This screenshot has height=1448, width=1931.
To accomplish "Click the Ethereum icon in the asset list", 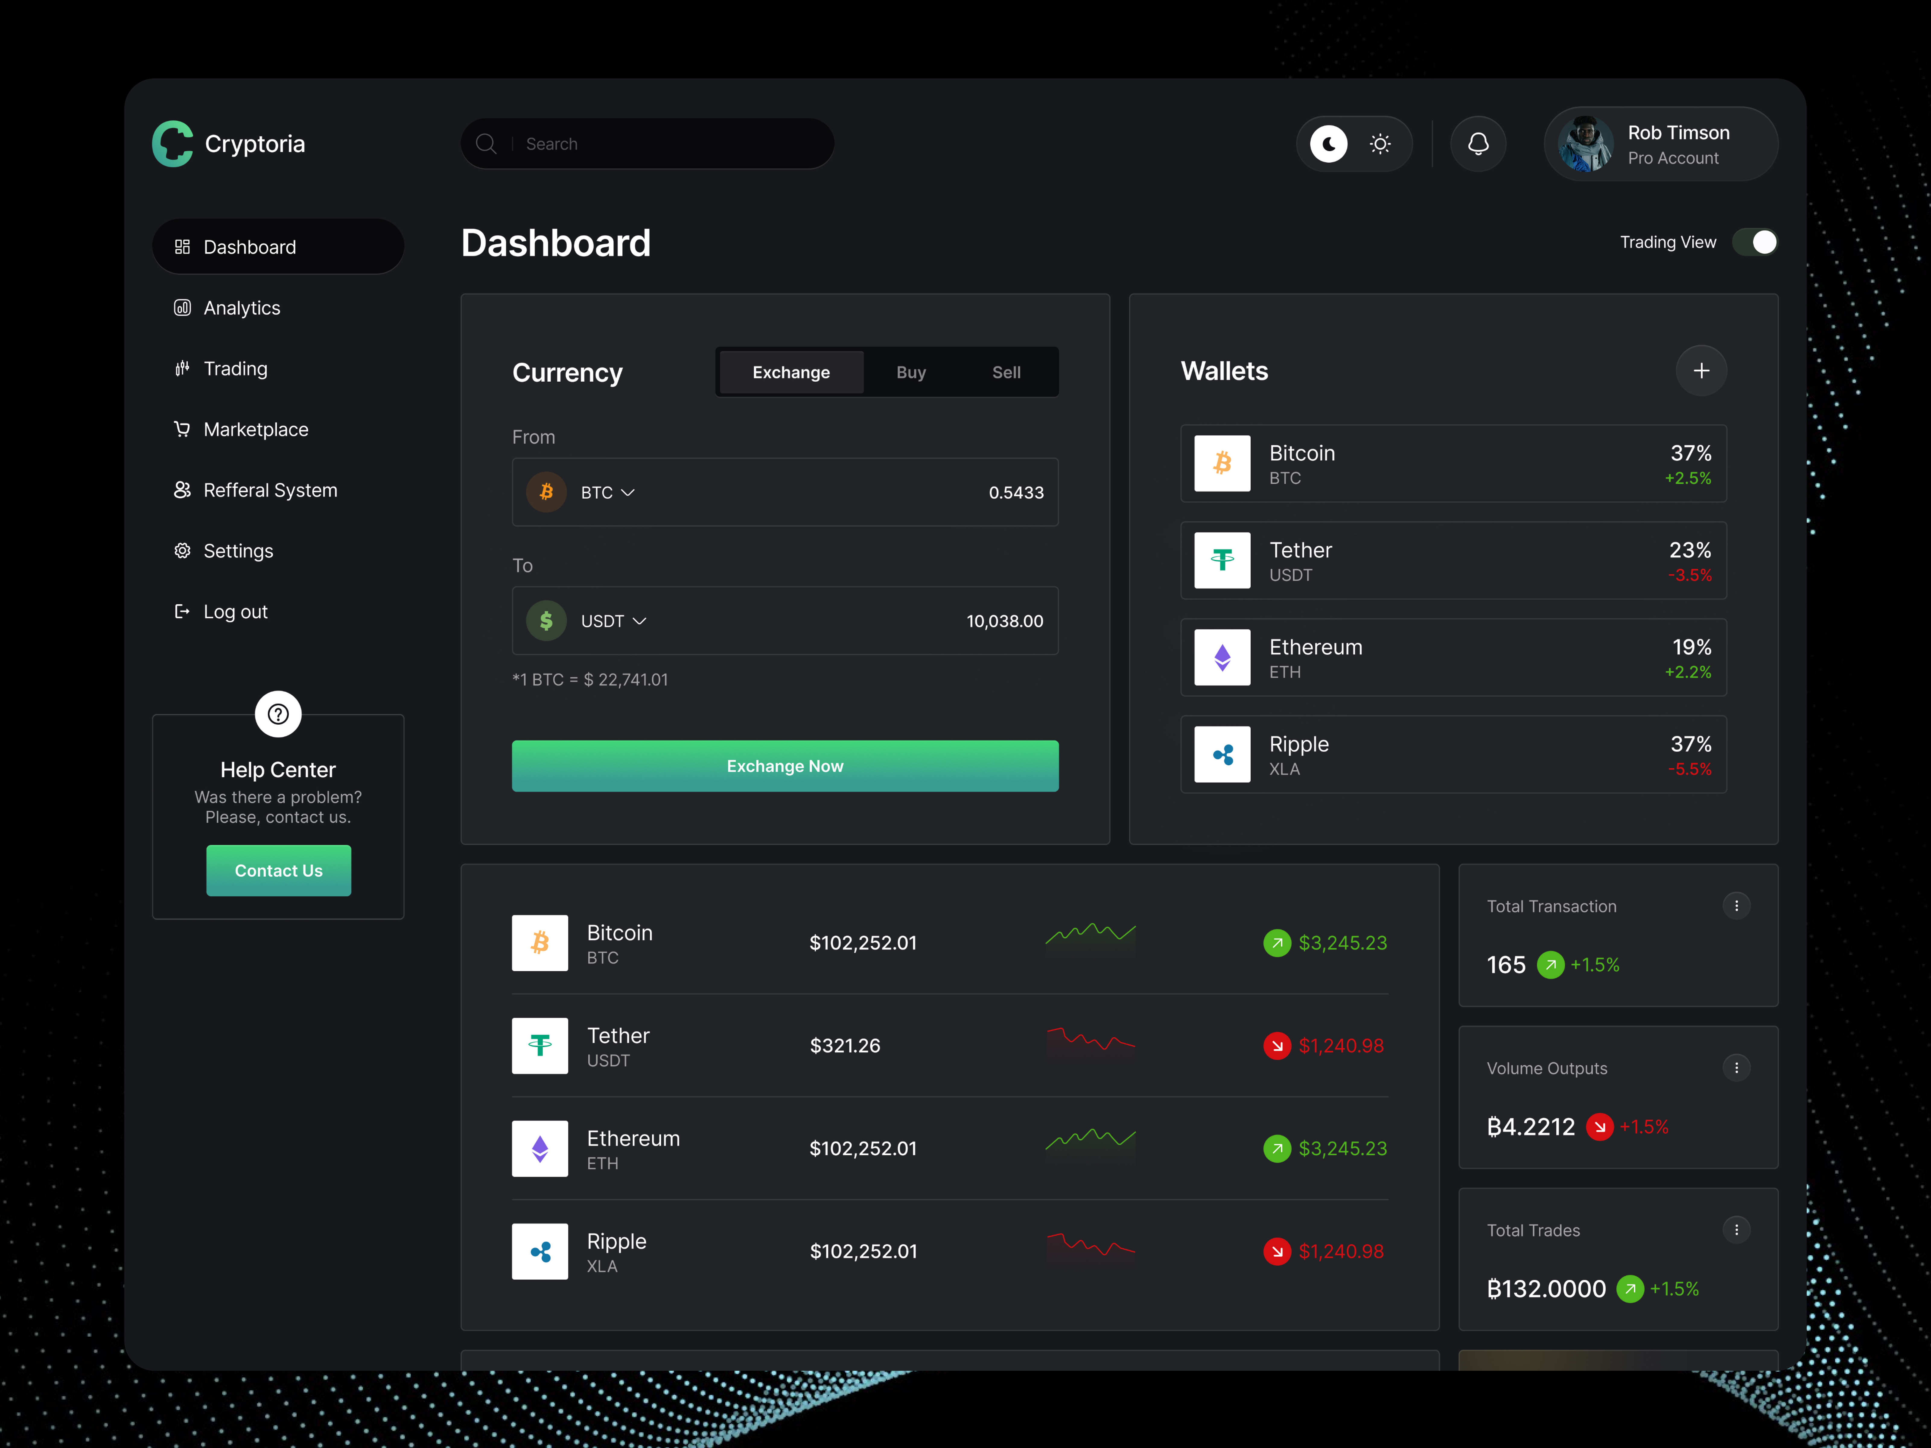I will pos(539,1149).
